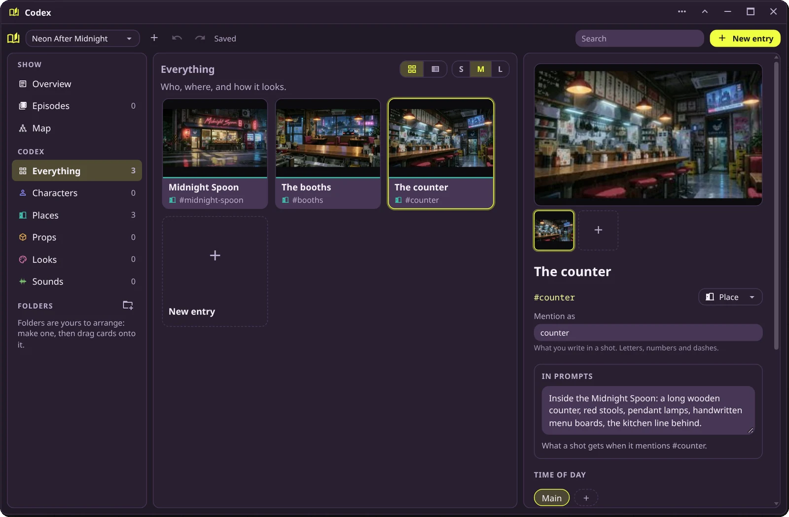This screenshot has width=789, height=517.
Task: Select the Main time of day chip
Action: pyautogui.click(x=551, y=498)
